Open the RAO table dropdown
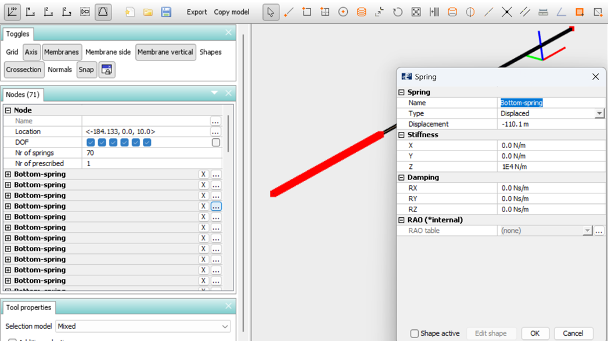This screenshot has width=608, height=341. pyautogui.click(x=588, y=231)
